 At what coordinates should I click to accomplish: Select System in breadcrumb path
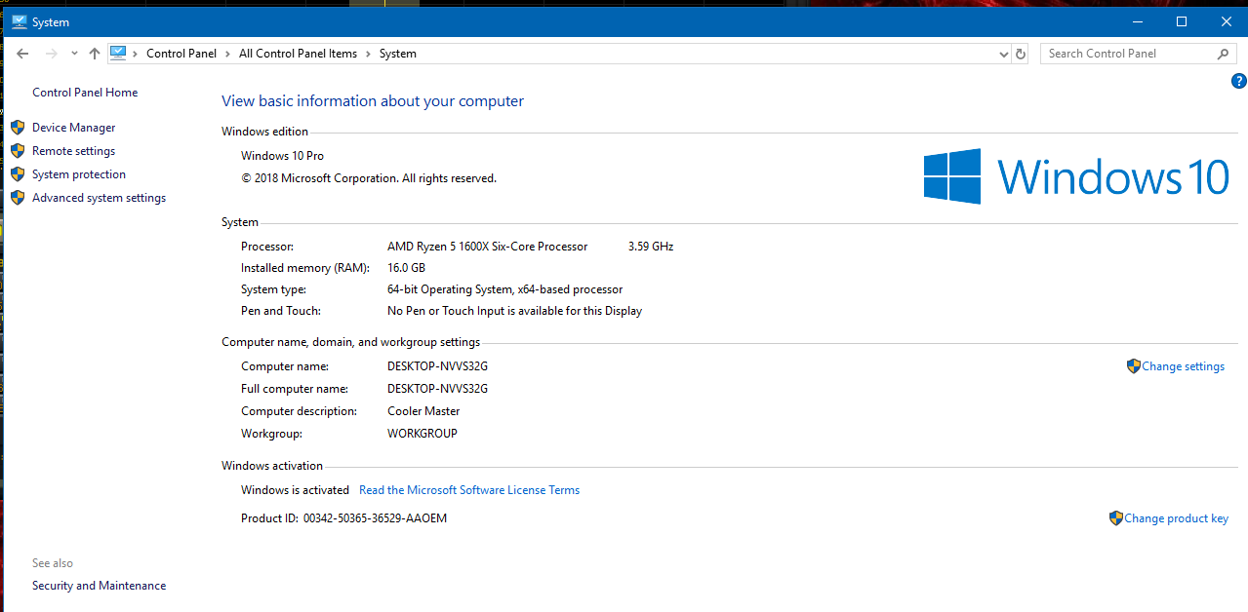click(398, 54)
